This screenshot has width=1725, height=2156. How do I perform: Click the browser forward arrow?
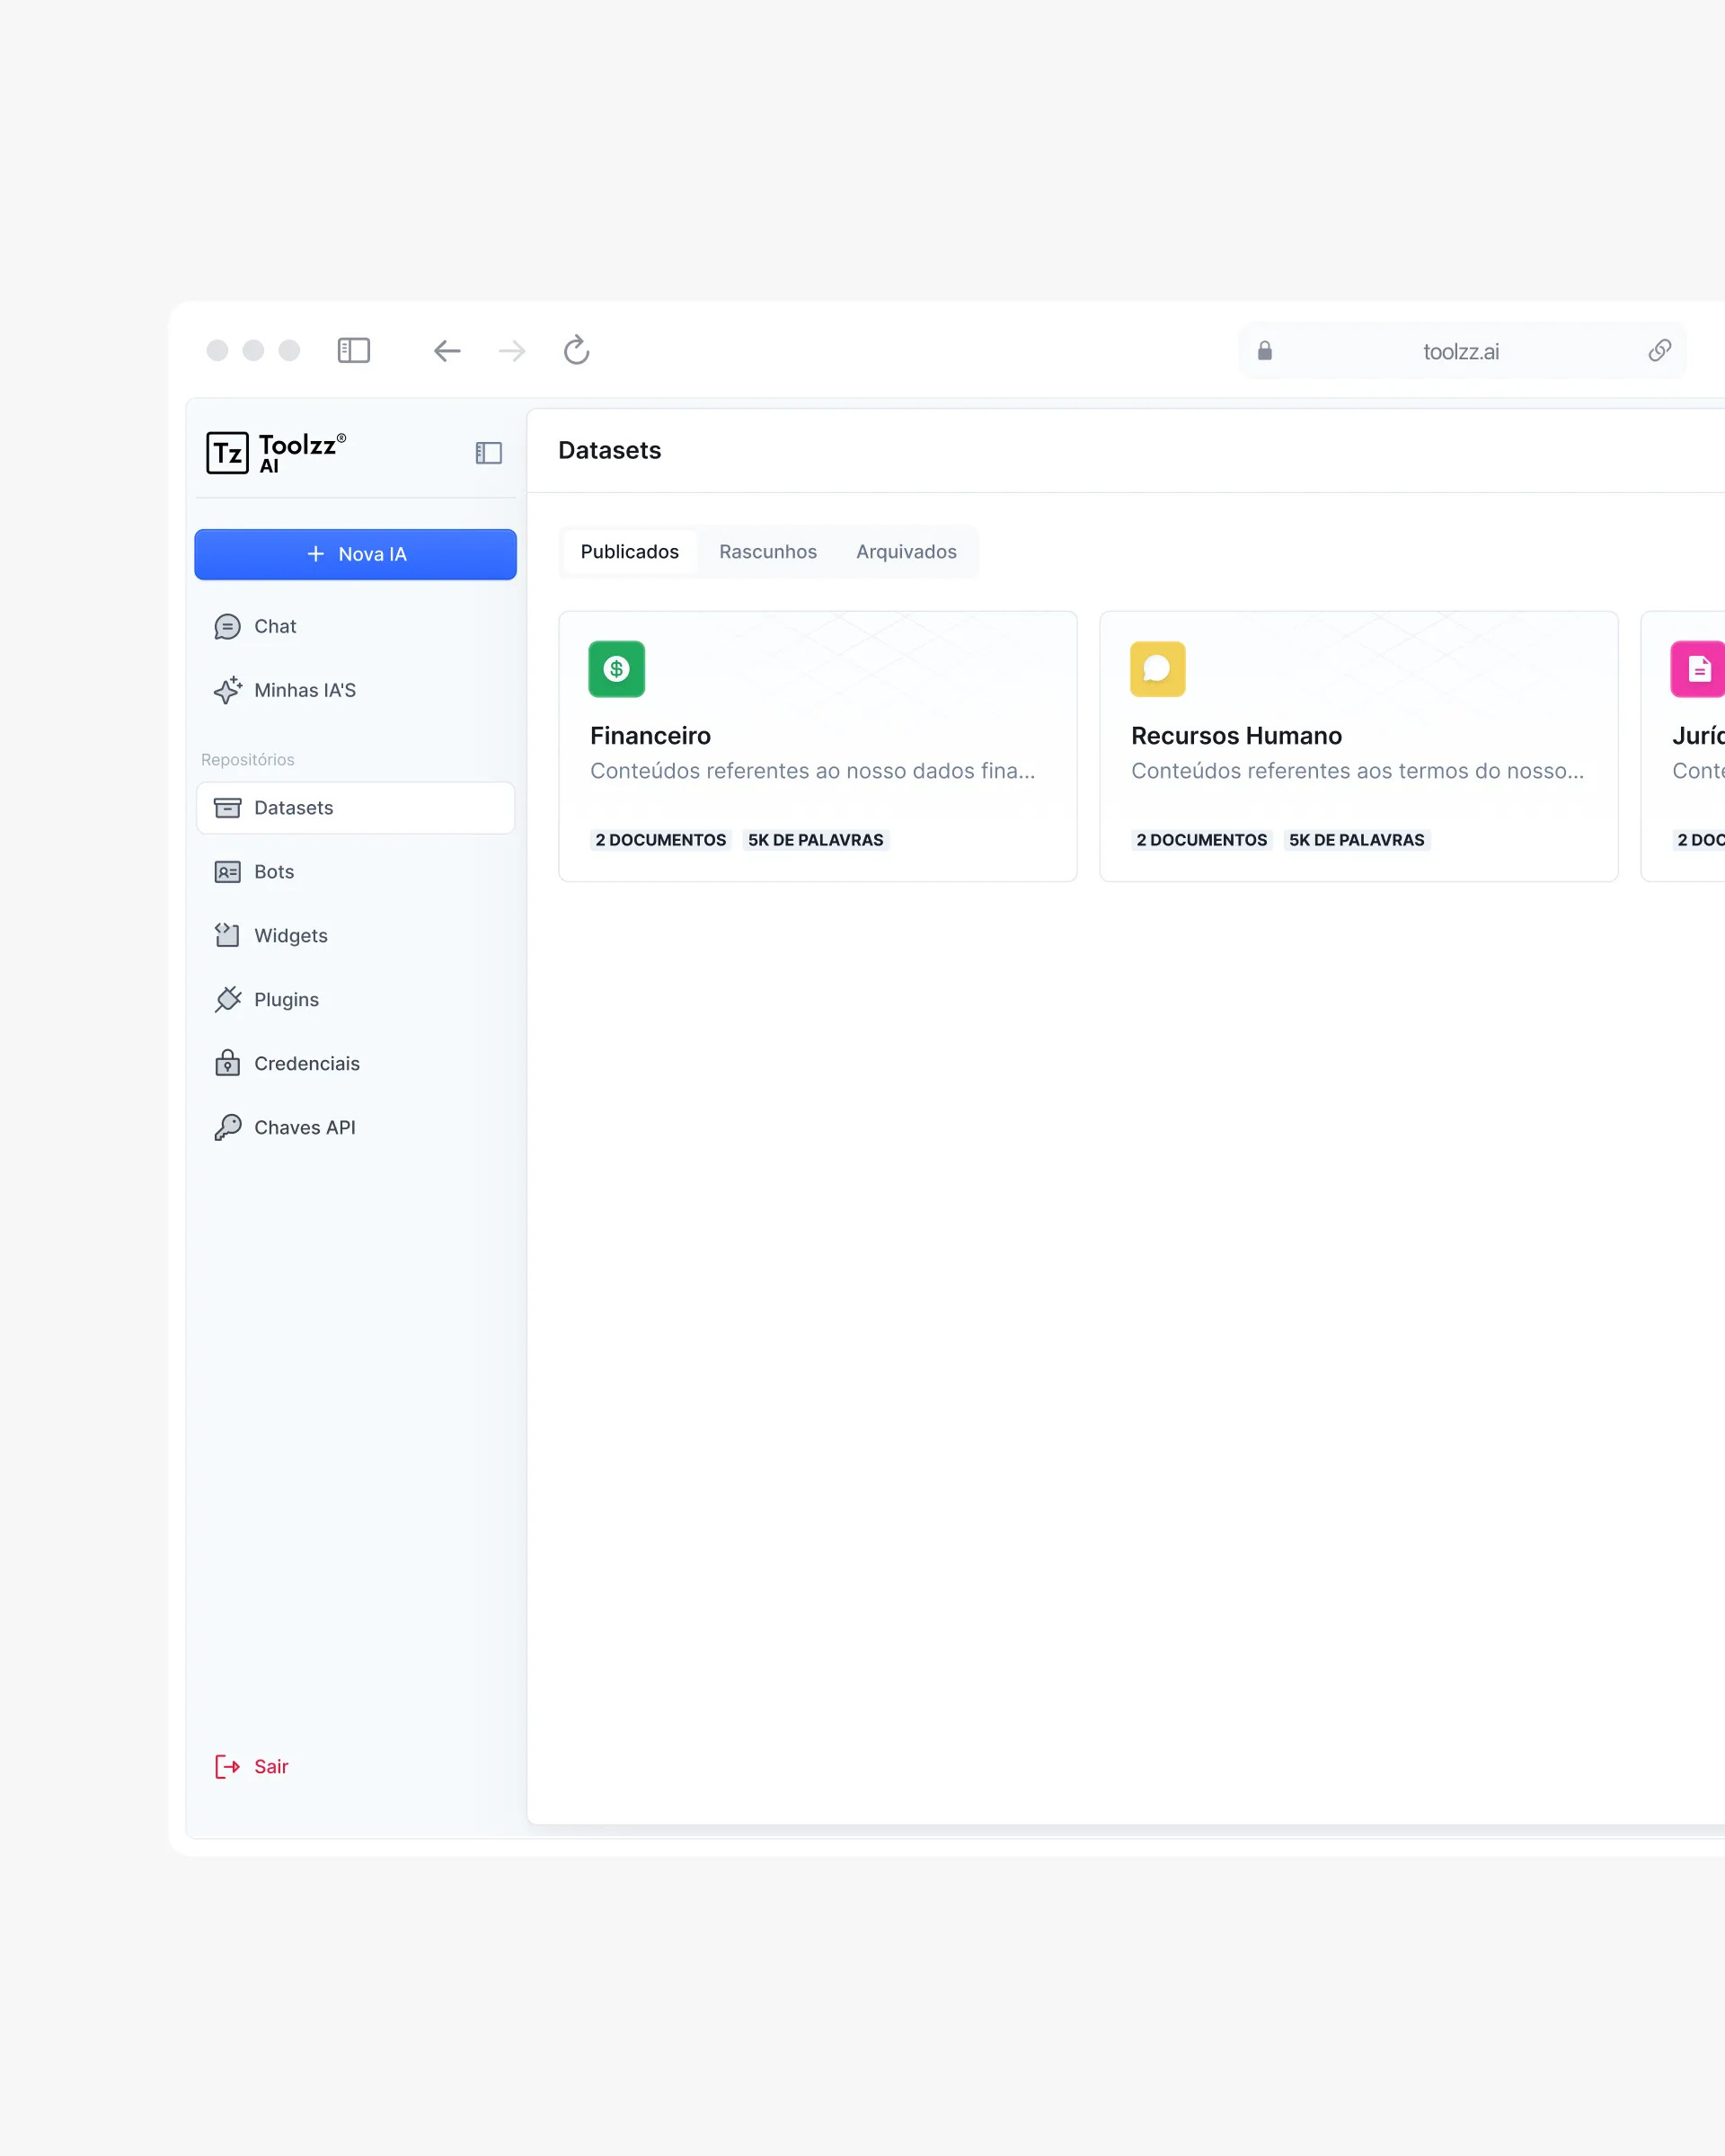(x=512, y=350)
